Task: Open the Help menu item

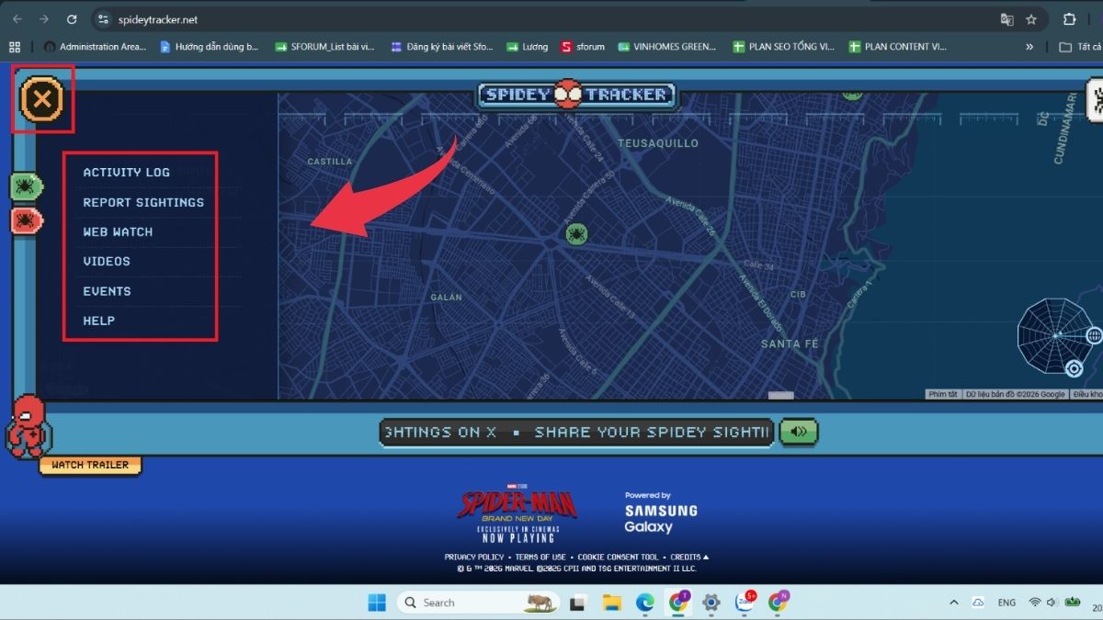Action: click(98, 321)
